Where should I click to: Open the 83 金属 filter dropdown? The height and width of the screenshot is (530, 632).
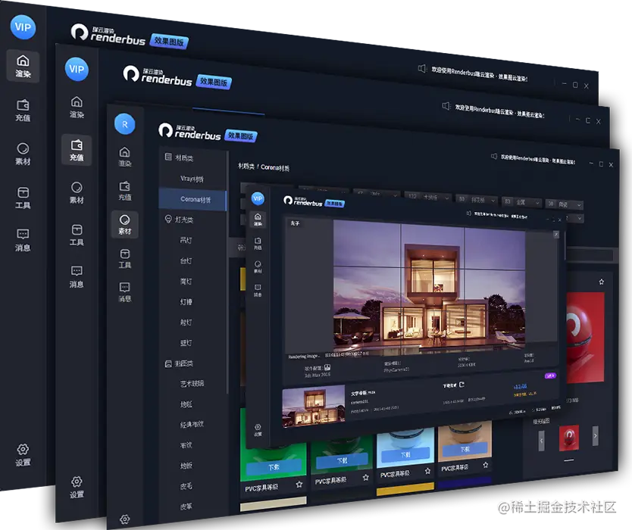pos(522,202)
